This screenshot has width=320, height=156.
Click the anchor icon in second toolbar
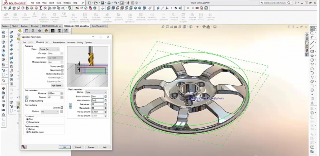click(103, 8)
